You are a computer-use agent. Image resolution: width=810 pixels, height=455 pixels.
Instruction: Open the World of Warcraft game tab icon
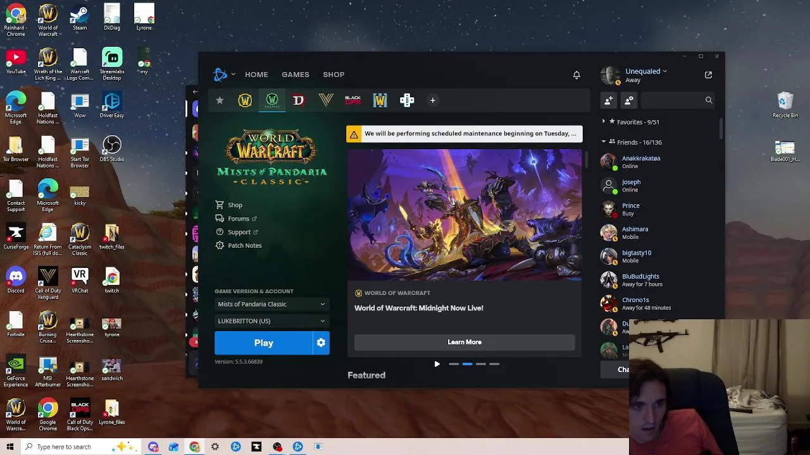point(245,100)
